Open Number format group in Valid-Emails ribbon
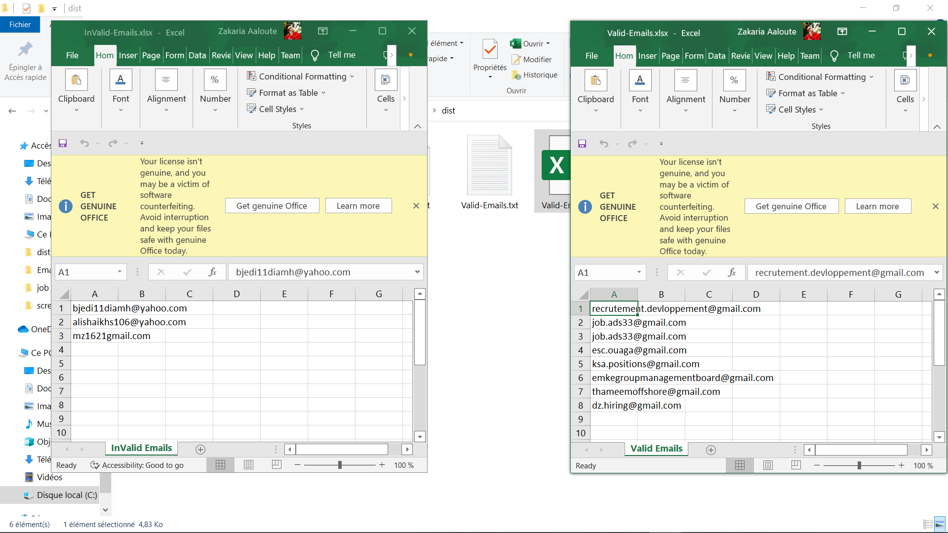The width and height of the screenshot is (948, 533). click(734, 91)
